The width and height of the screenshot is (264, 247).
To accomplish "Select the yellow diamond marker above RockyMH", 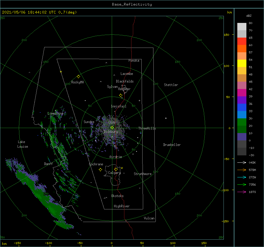I will click(x=78, y=77).
